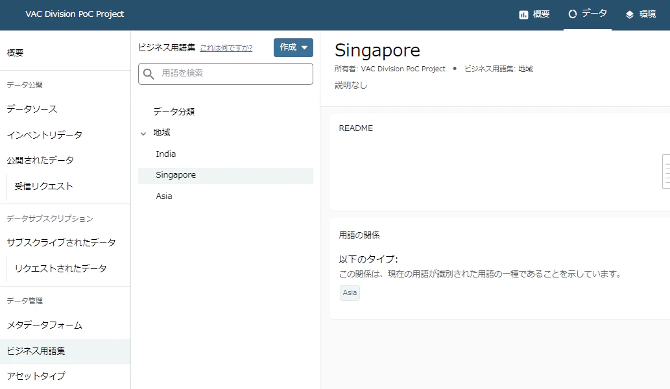670x389 pixels.
Task: Collapse the 地域 glossary chevron
Action: (x=143, y=134)
